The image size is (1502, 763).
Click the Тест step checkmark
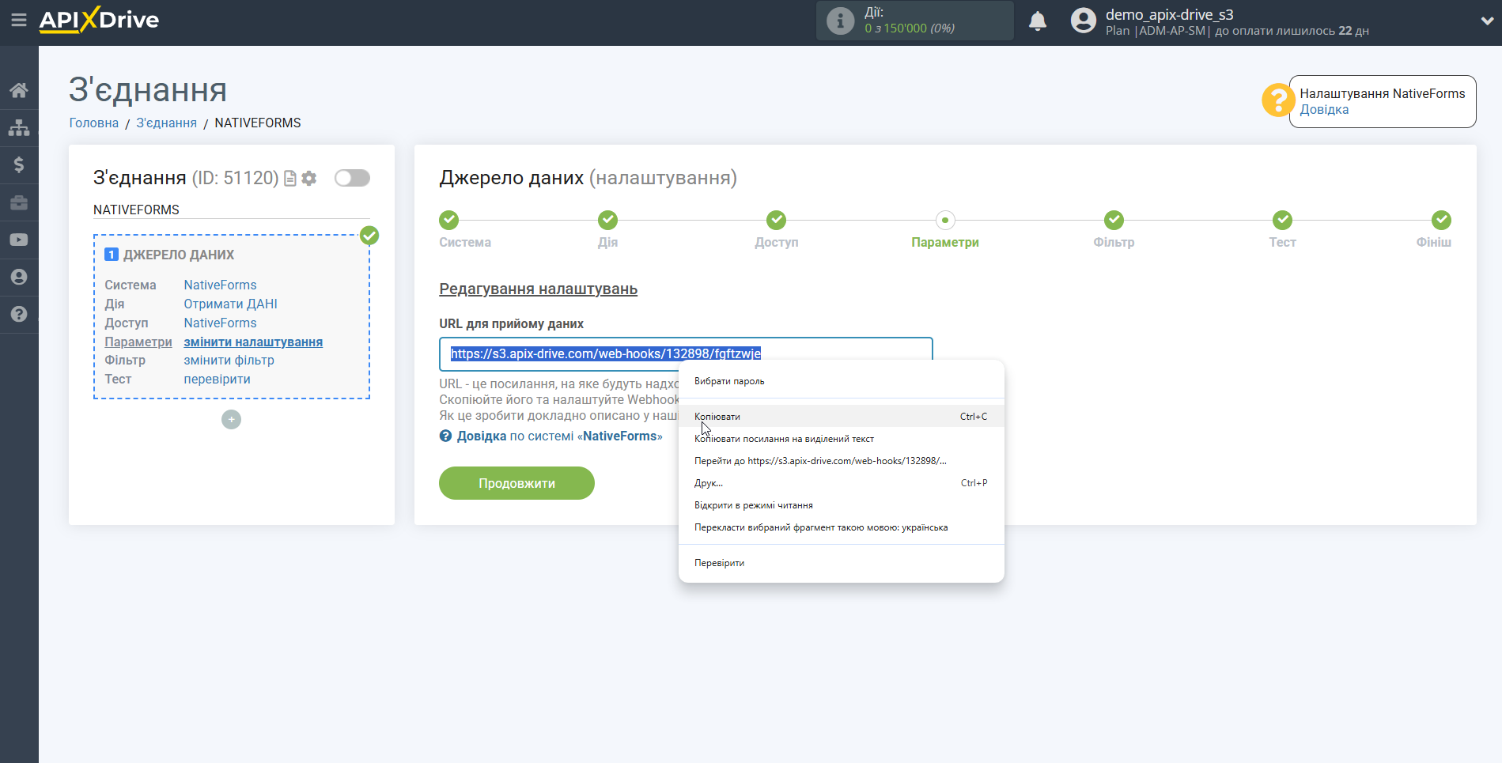point(1282,220)
